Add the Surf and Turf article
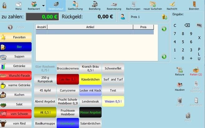Screen dimensions: 205x128 (113, 79)
